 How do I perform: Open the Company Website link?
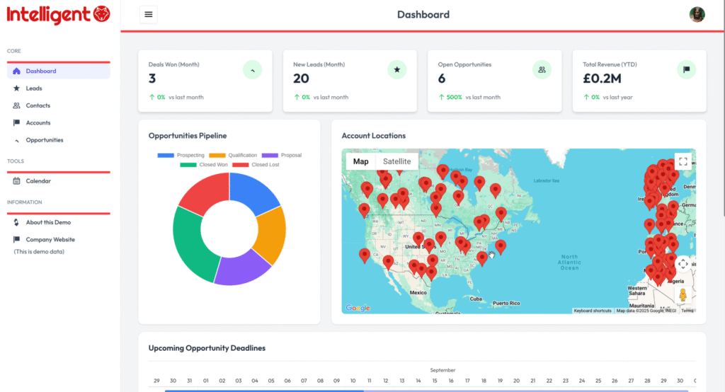[50, 240]
